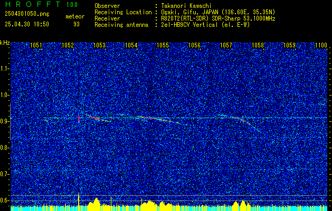Screen dimensions: 332x211
Task: Click the filename 2504301050.png
Action: [27, 14]
